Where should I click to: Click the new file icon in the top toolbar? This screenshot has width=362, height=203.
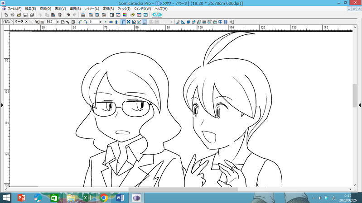point(6,15)
